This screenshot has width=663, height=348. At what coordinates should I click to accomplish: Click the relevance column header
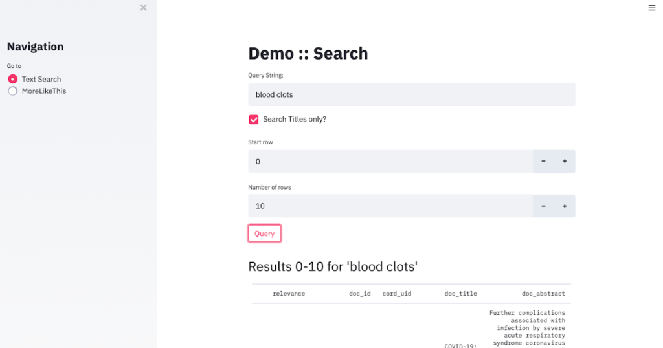[x=289, y=294]
